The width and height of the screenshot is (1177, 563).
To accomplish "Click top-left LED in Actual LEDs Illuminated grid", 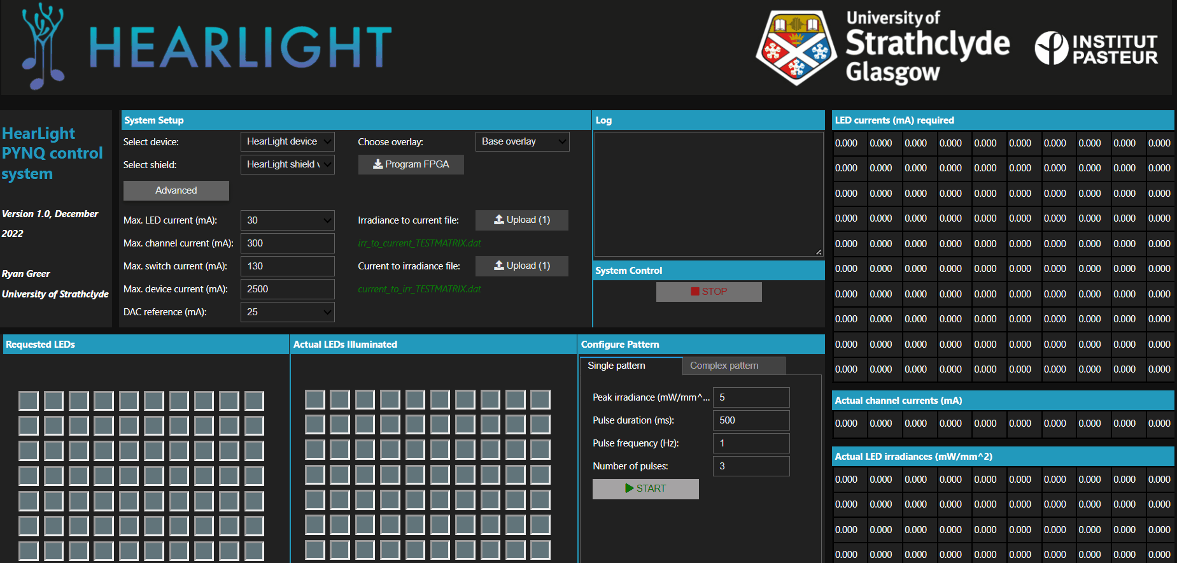I will [x=315, y=399].
